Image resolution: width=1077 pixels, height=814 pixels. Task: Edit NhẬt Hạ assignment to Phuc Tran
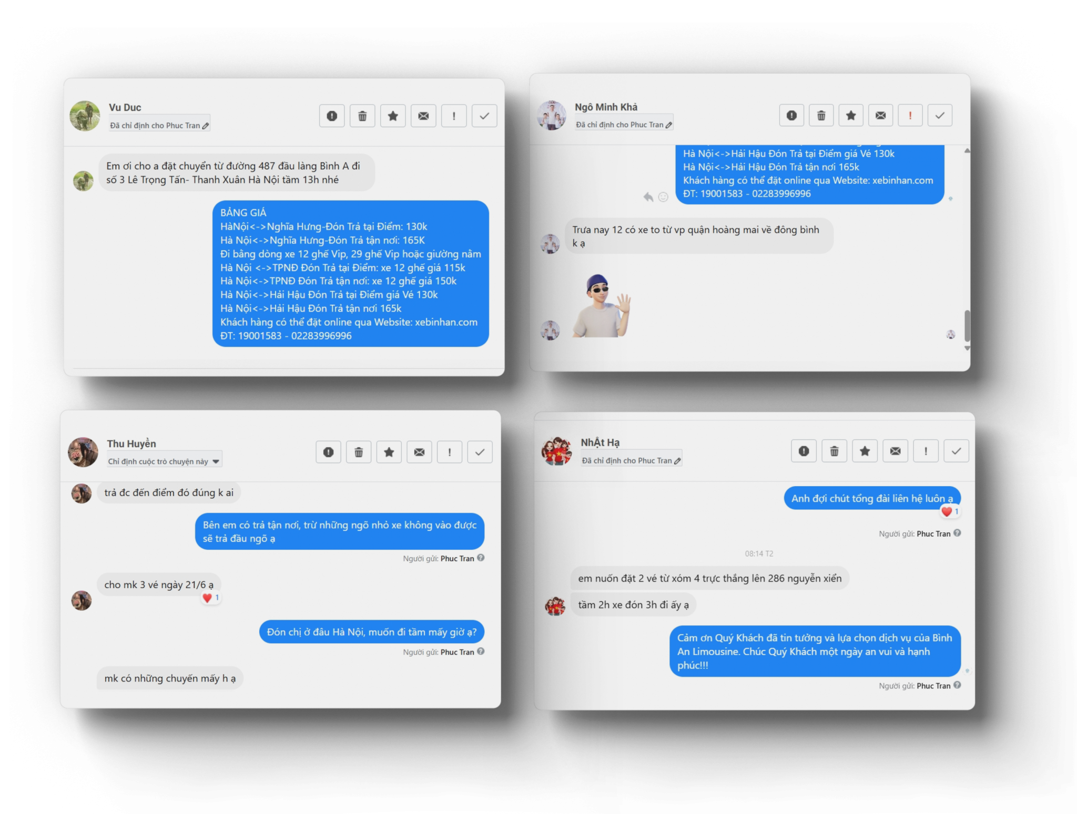point(677,461)
